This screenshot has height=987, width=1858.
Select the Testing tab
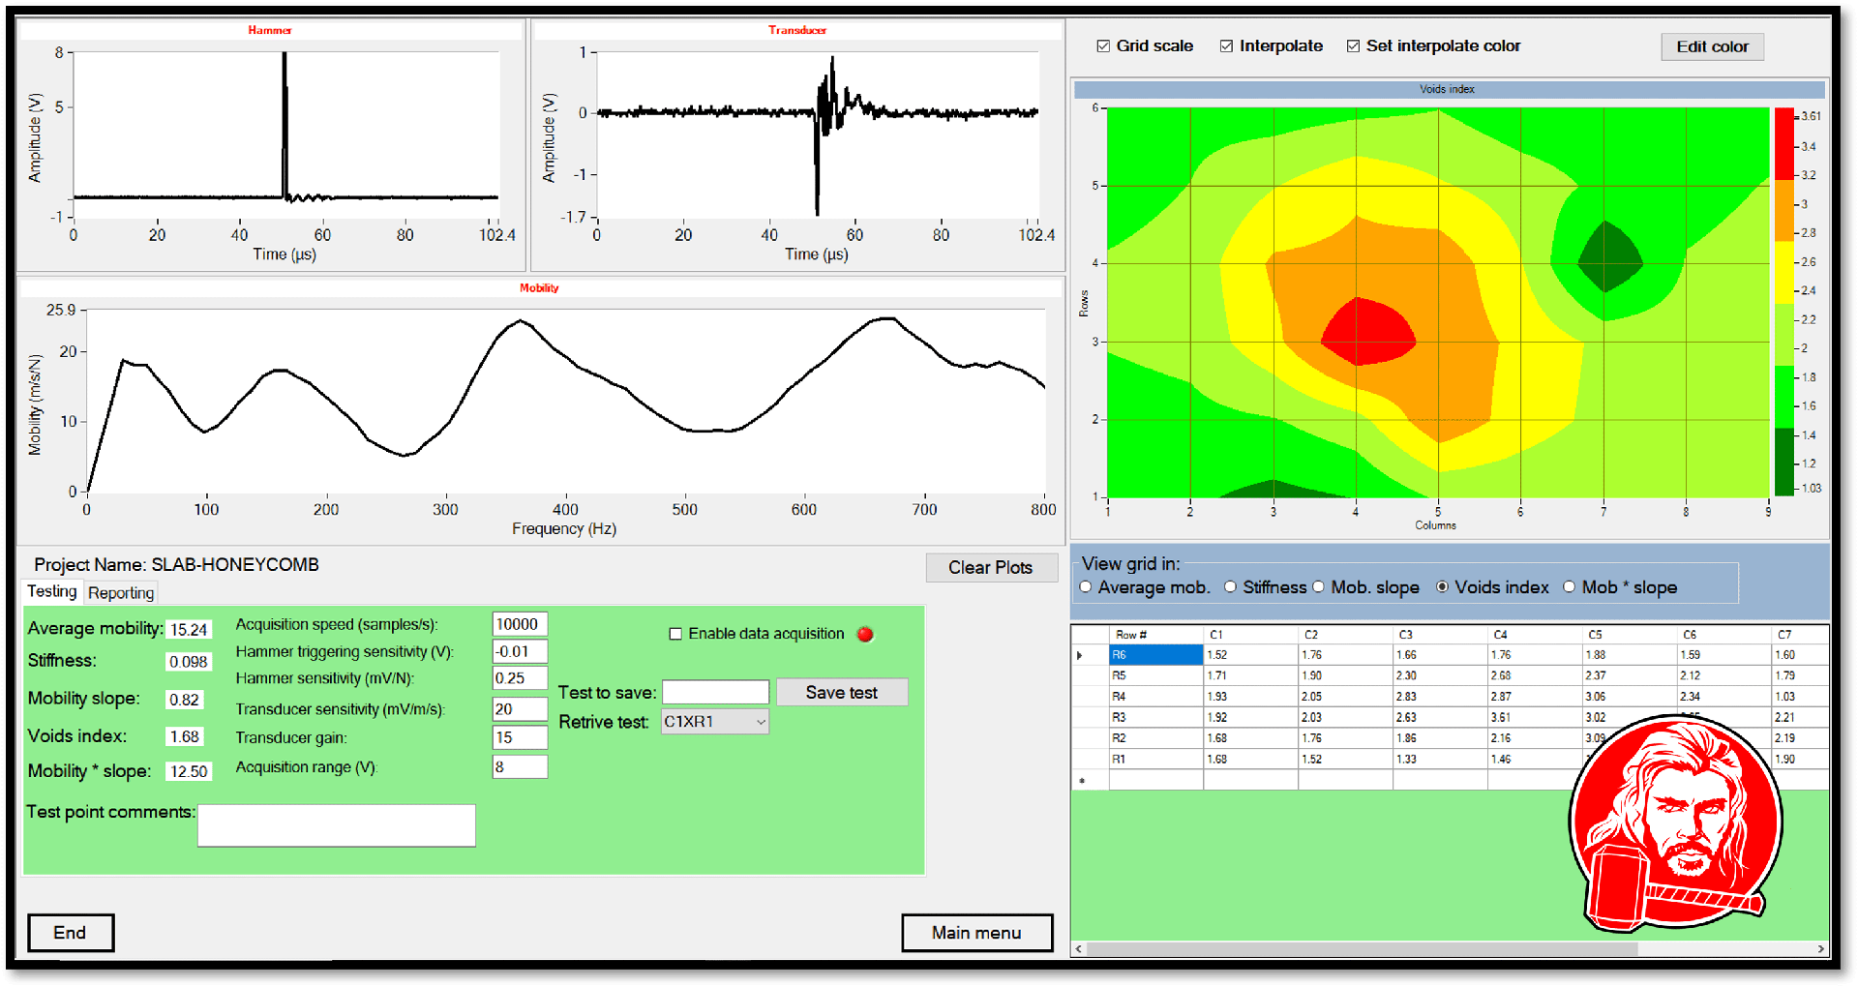click(x=51, y=592)
